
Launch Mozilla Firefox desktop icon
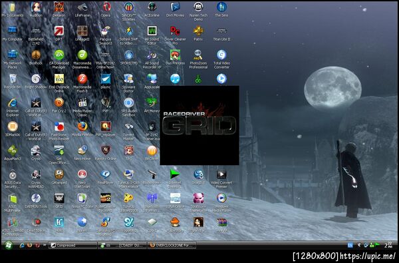[82, 129]
